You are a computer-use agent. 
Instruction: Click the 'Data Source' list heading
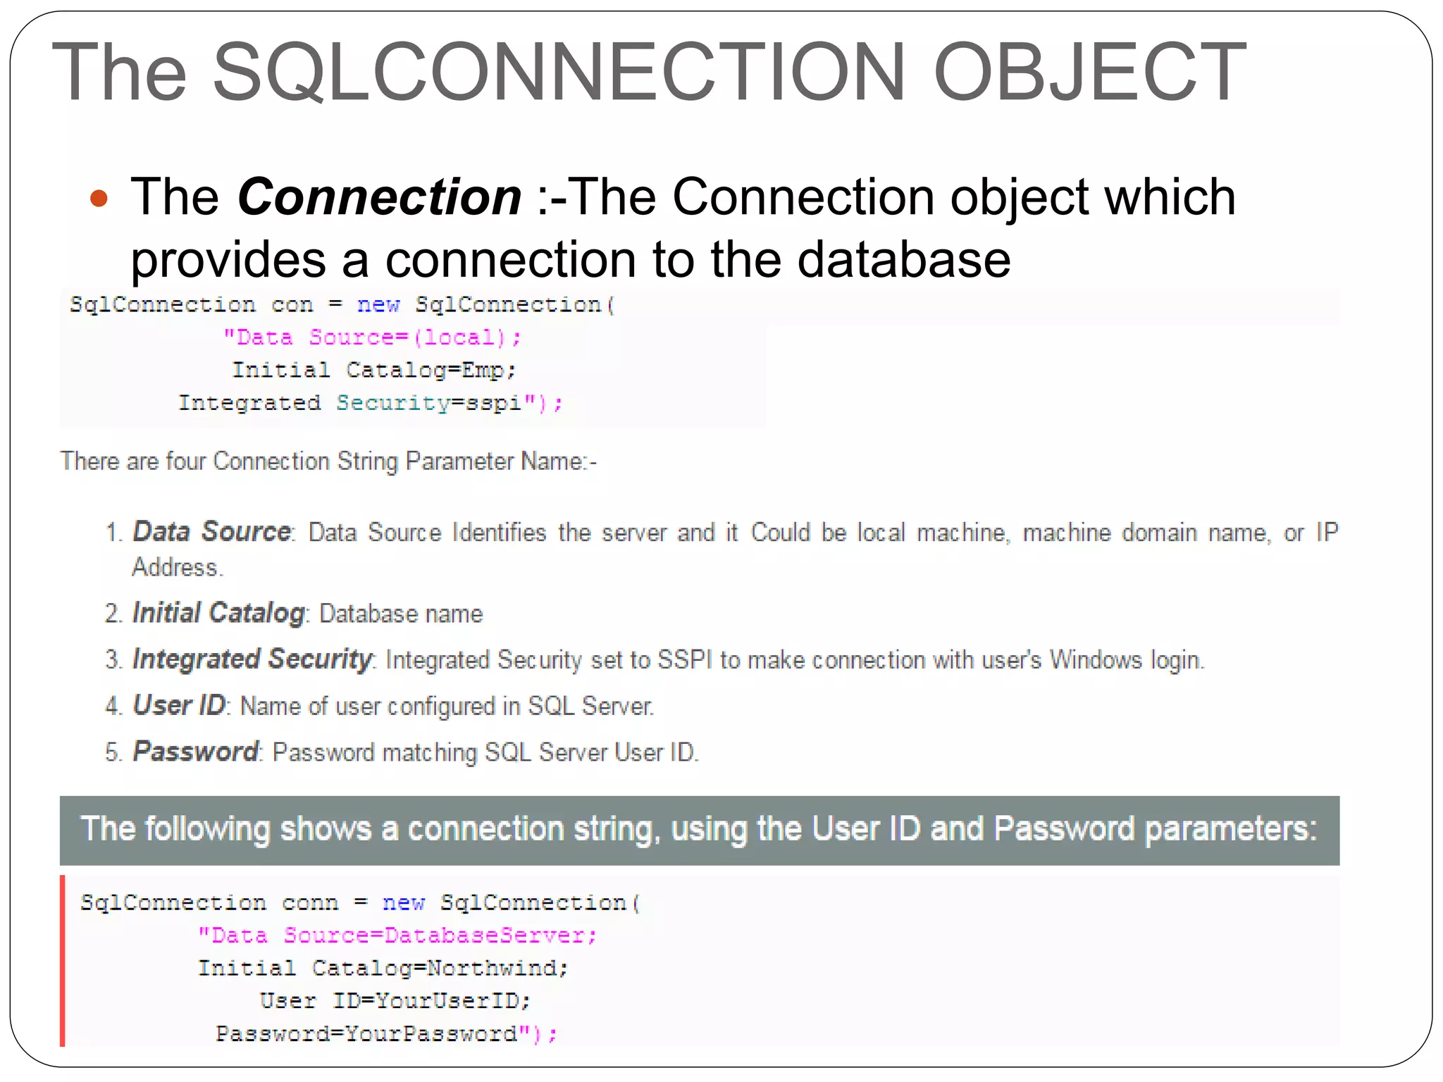pos(211,531)
